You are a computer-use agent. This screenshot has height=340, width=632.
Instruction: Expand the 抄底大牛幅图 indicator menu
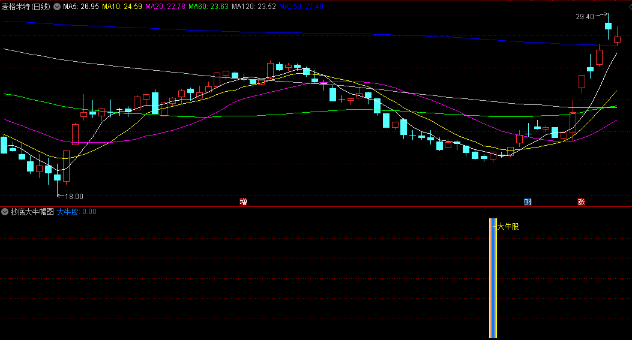point(5,212)
